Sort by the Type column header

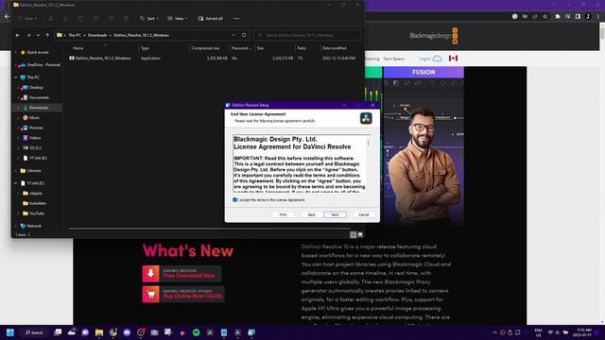[145, 48]
